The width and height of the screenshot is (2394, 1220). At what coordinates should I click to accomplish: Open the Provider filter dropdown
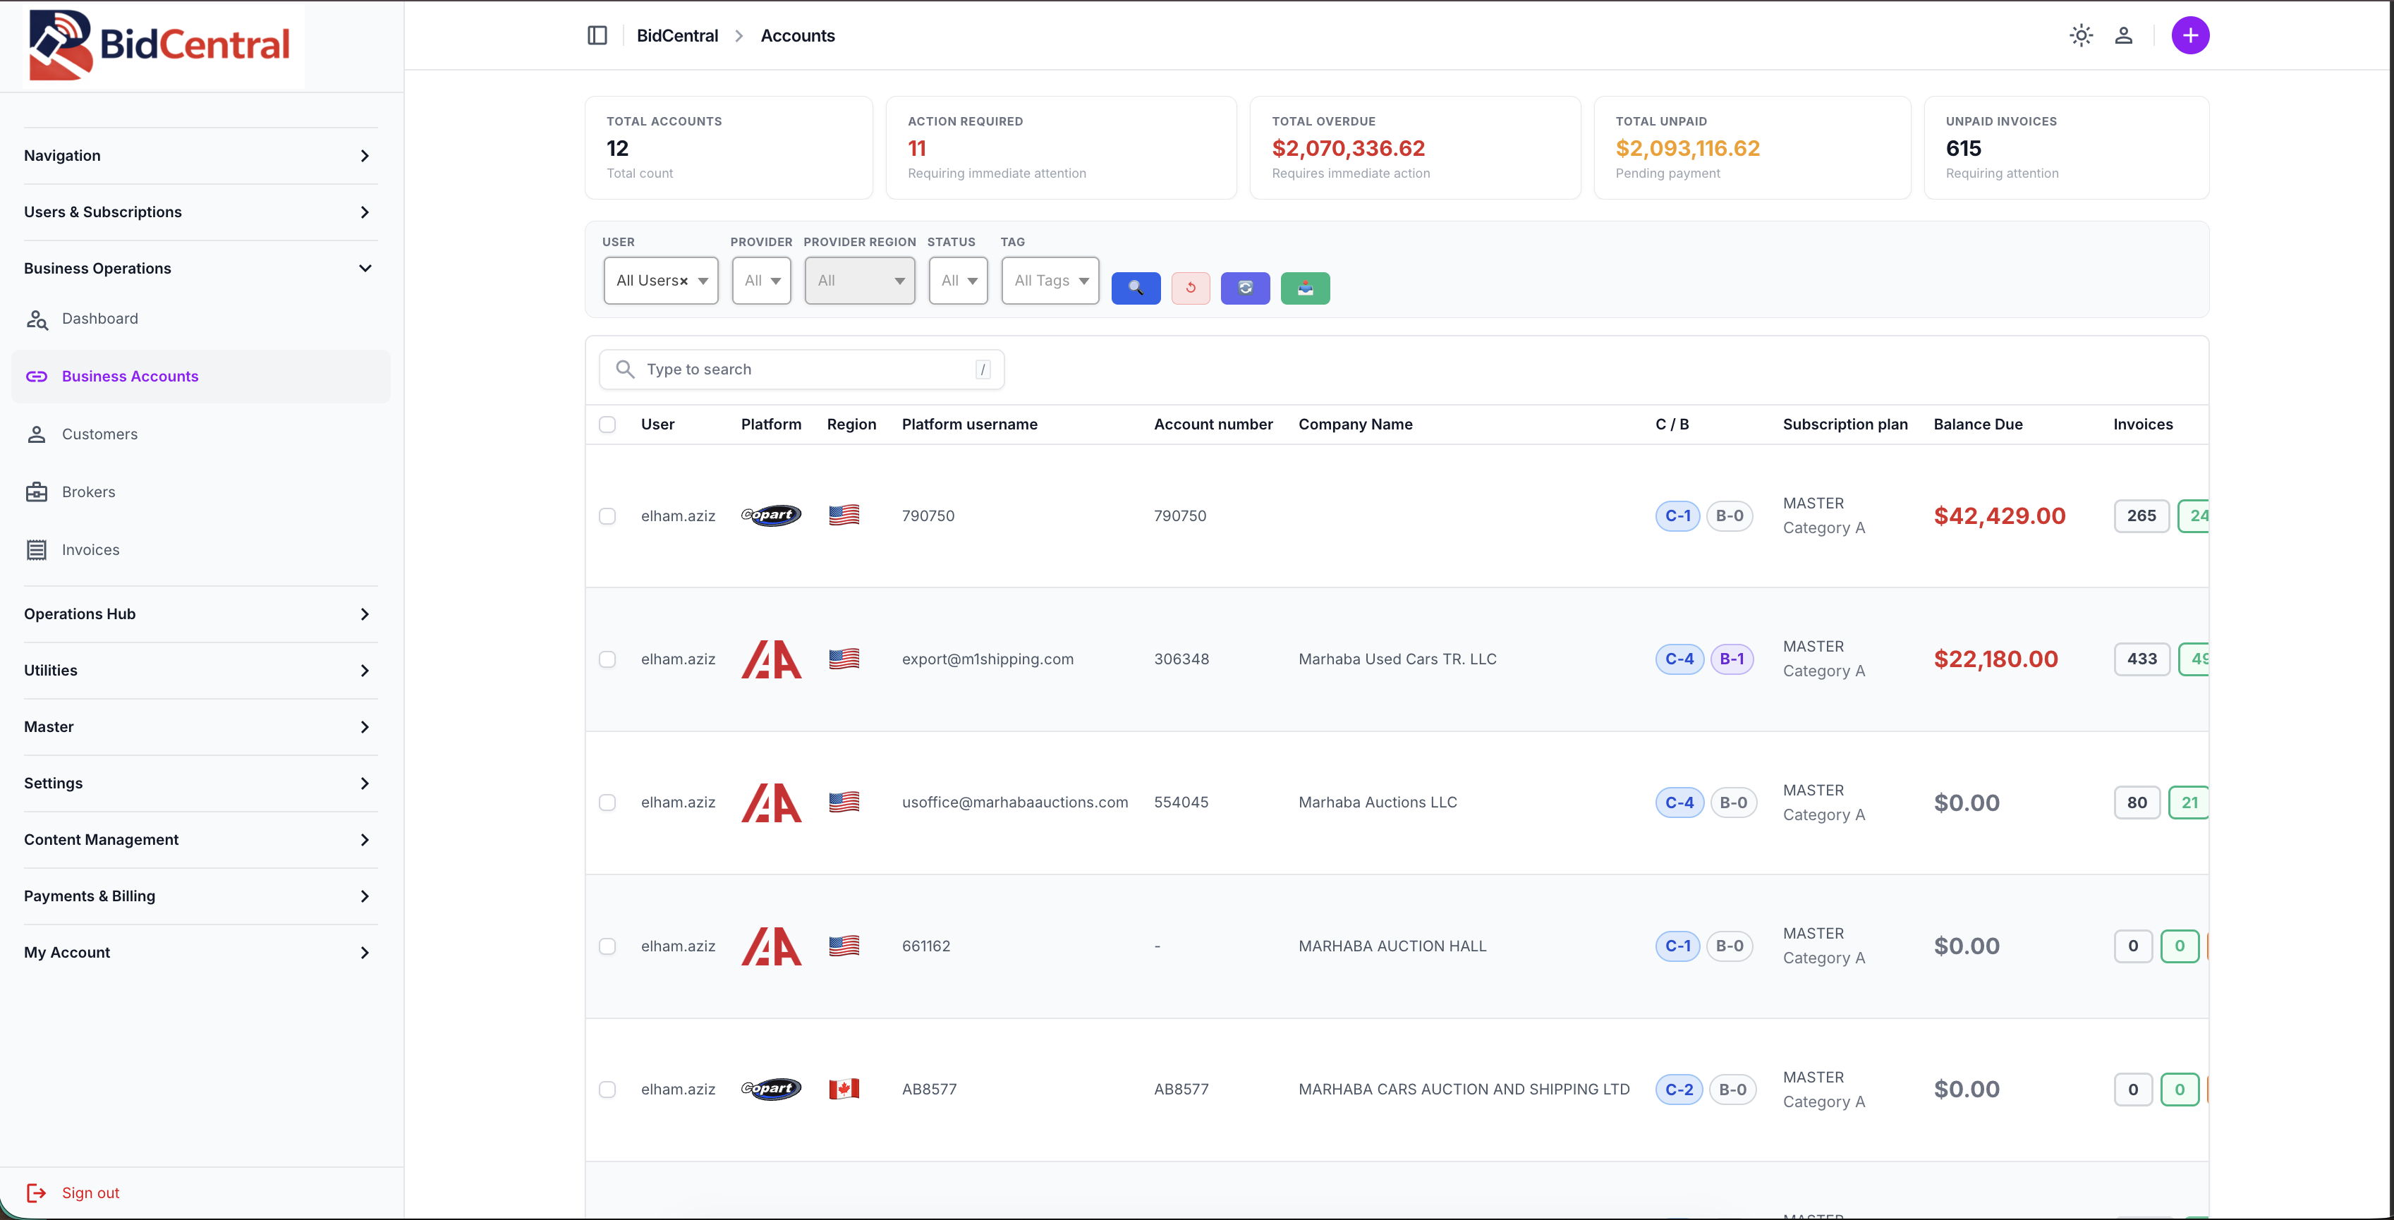click(x=761, y=281)
